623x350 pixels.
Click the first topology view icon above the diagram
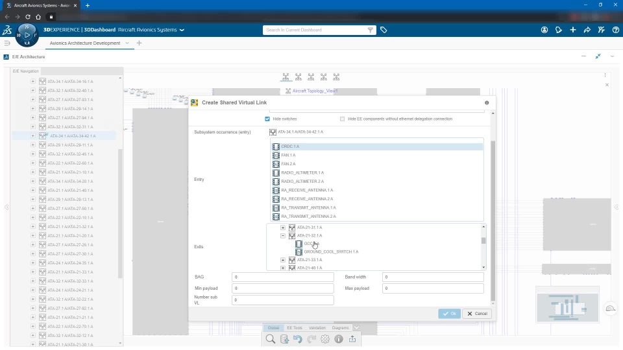(286, 76)
